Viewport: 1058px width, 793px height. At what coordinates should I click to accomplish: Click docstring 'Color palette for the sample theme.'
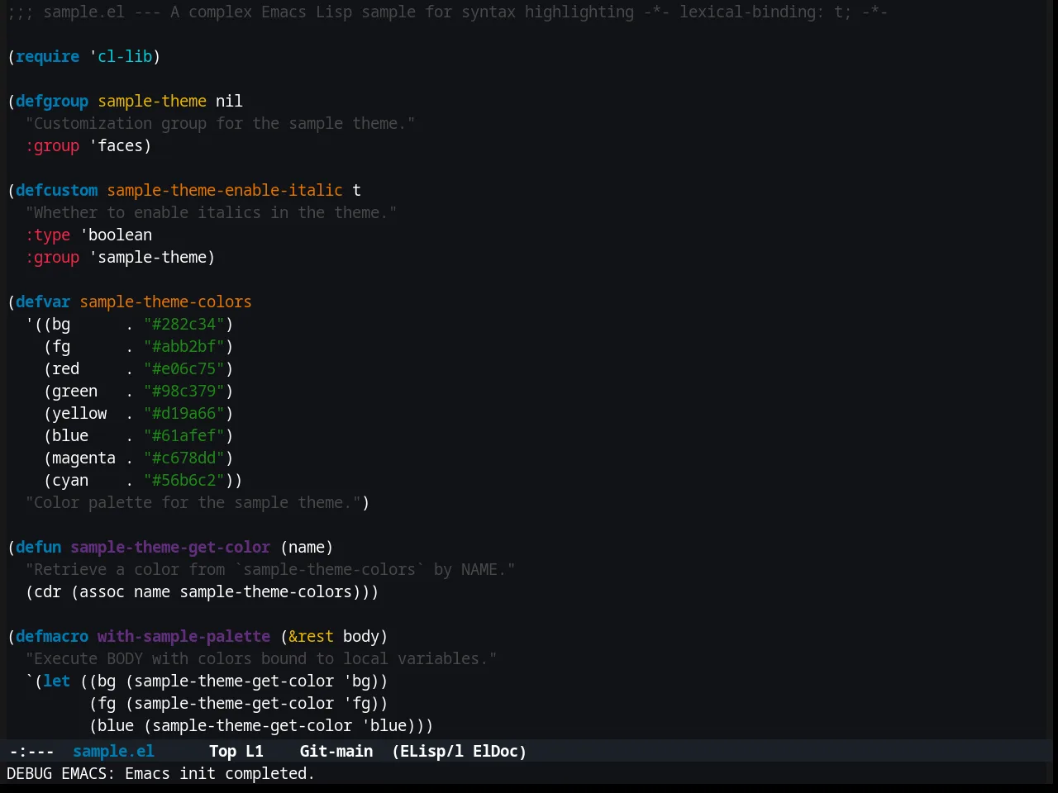pos(193,502)
